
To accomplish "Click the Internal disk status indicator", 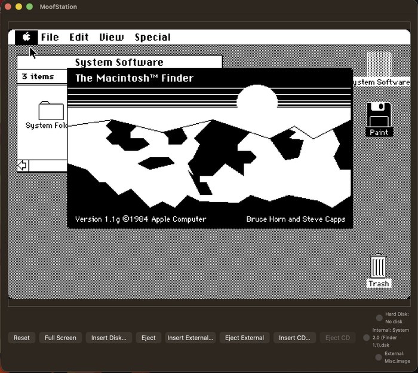I will click(x=367, y=338).
